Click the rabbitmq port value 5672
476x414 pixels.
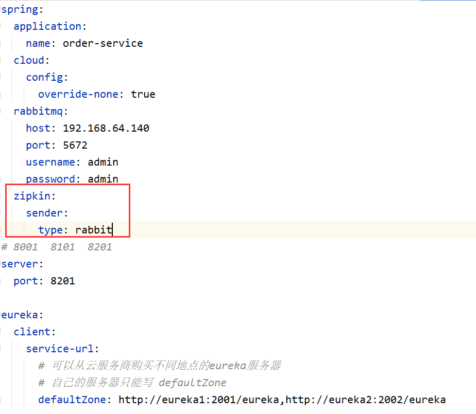point(75,145)
